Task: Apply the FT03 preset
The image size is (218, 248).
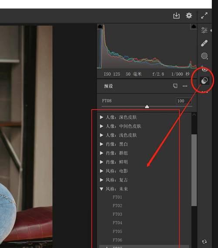Action: (117, 214)
